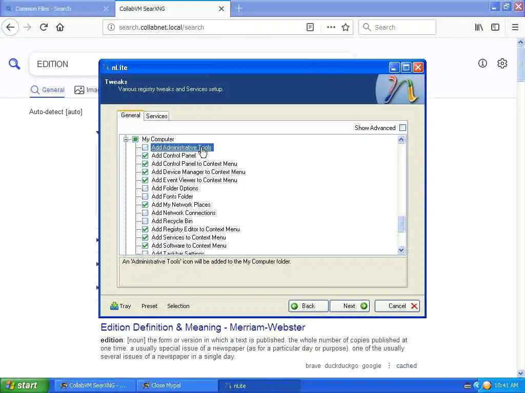
Task: Collapse the My Computer tree node
Action: 126,139
